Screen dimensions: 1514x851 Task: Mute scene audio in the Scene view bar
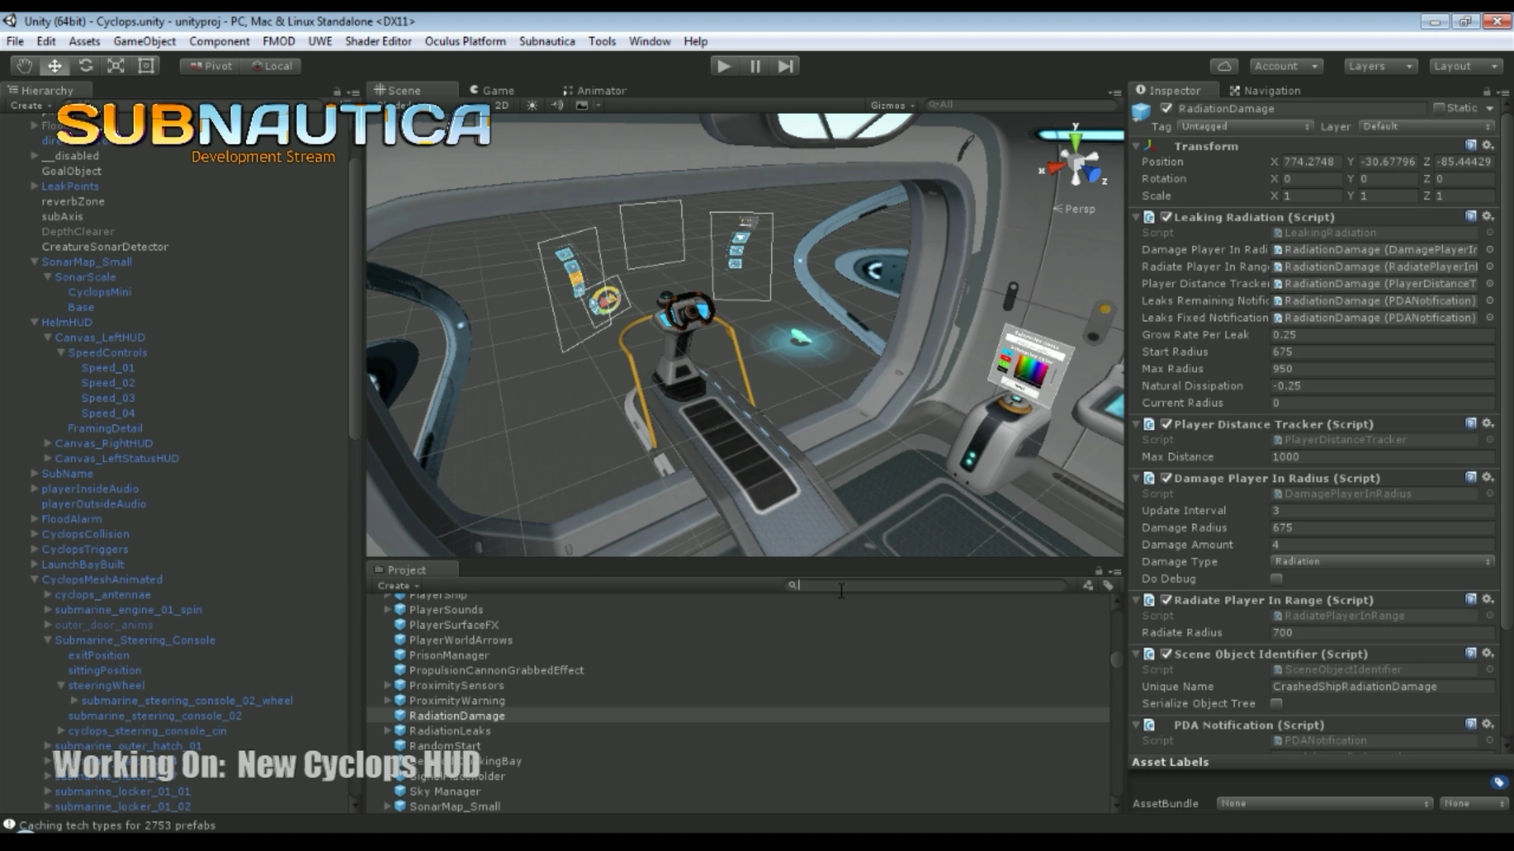point(558,104)
